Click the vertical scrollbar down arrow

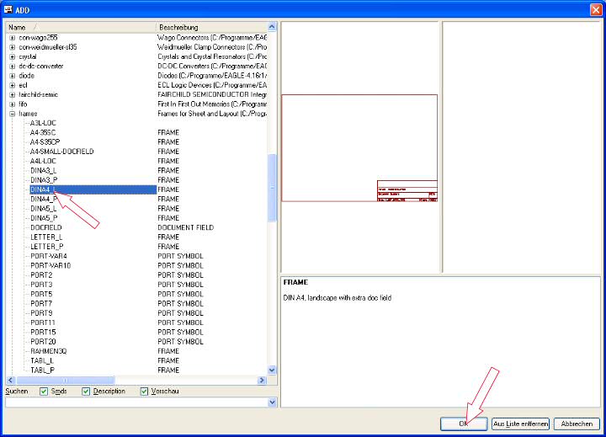click(272, 370)
